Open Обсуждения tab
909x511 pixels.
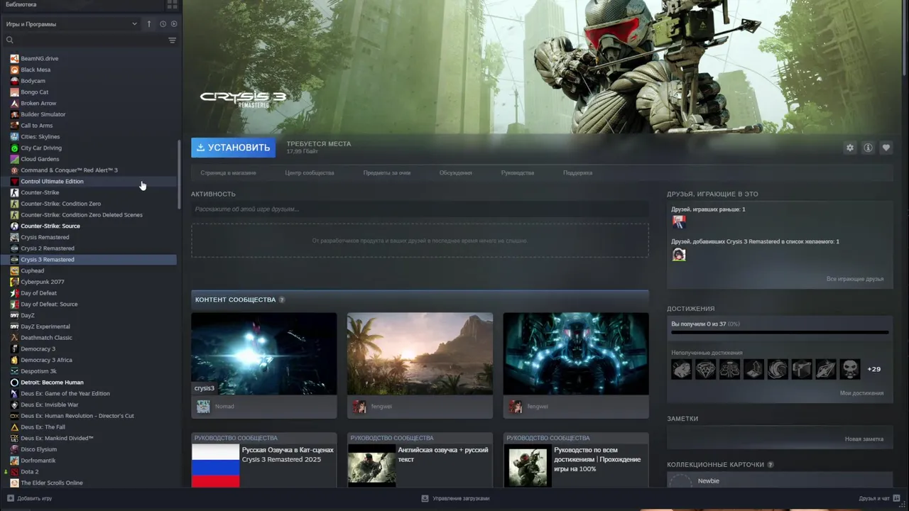[x=456, y=172]
